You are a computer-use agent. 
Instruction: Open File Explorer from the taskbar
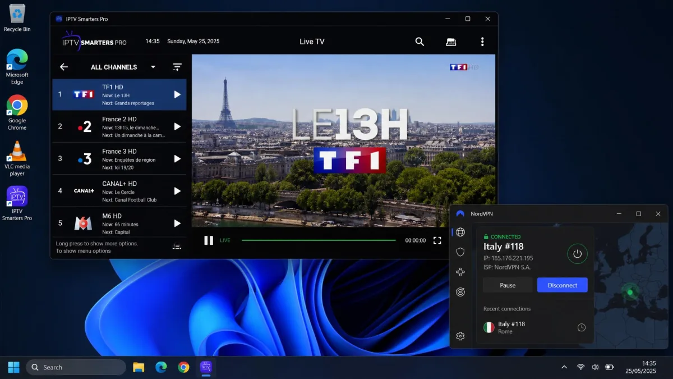click(139, 367)
